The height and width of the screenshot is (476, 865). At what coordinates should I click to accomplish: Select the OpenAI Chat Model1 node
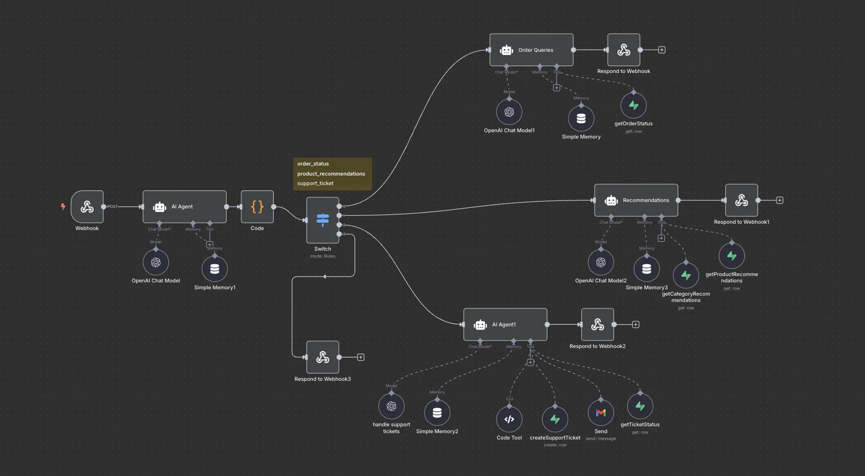pyautogui.click(x=509, y=112)
